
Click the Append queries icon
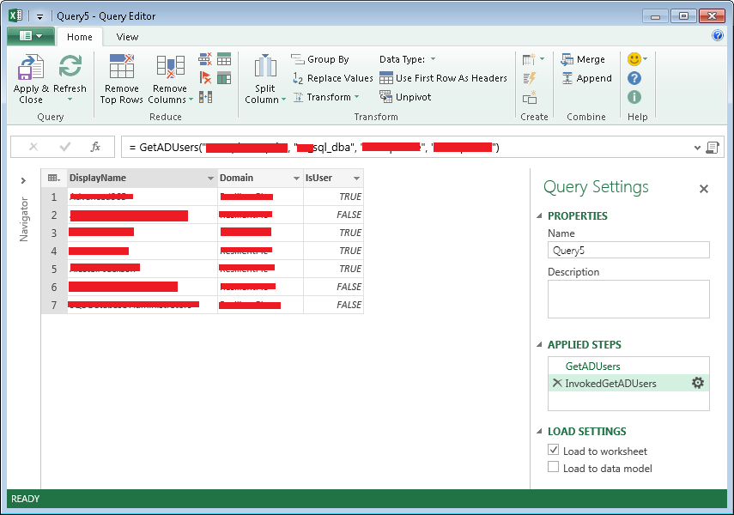point(567,78)
